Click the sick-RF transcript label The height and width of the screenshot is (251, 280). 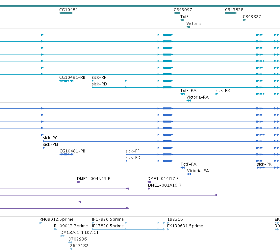pos(99,77)
